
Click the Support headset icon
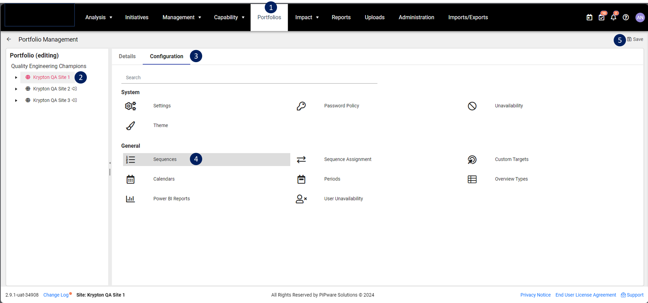623,295
